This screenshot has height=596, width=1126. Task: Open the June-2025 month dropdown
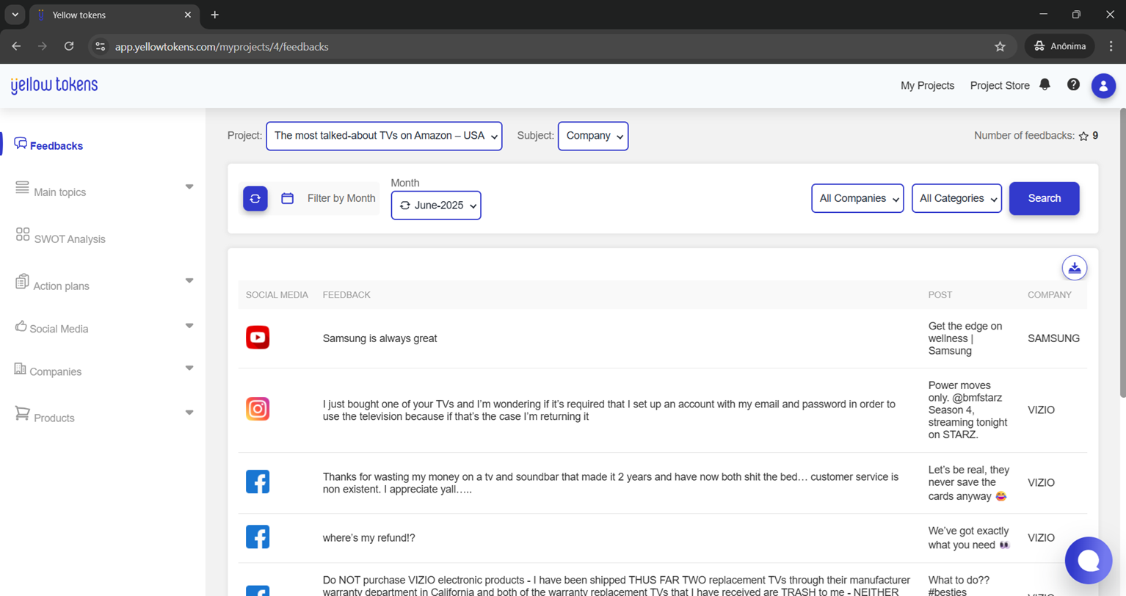pyautogui.click(x=436, y=206)
